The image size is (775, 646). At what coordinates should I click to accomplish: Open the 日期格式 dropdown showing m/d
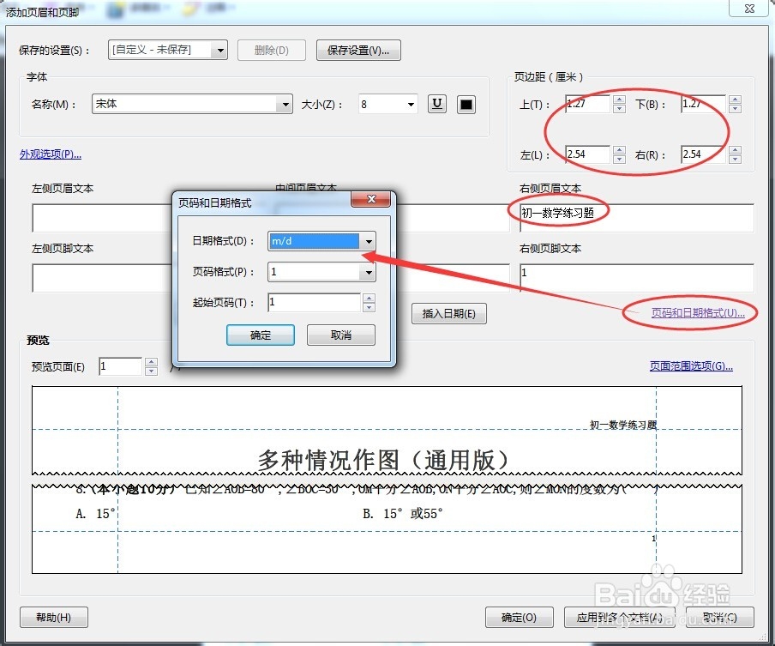pyautogui.click(x=368, y=241)
